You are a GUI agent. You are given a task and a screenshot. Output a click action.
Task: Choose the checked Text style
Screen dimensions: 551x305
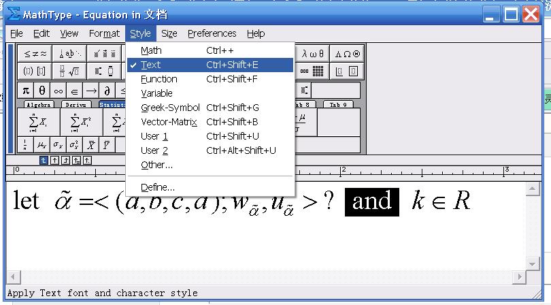[210, 65]
